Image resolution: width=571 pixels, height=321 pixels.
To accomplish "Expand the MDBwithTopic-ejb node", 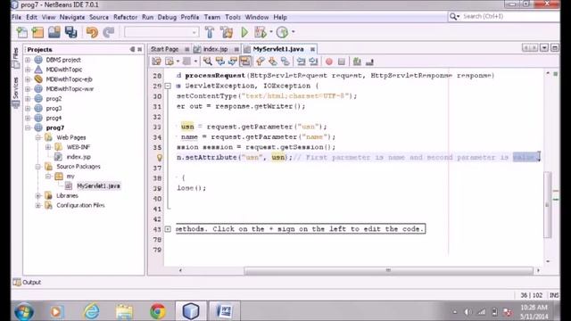I will click(28, 79).
